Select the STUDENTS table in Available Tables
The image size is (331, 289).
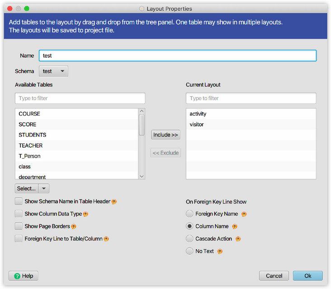(x=33, y=135)
